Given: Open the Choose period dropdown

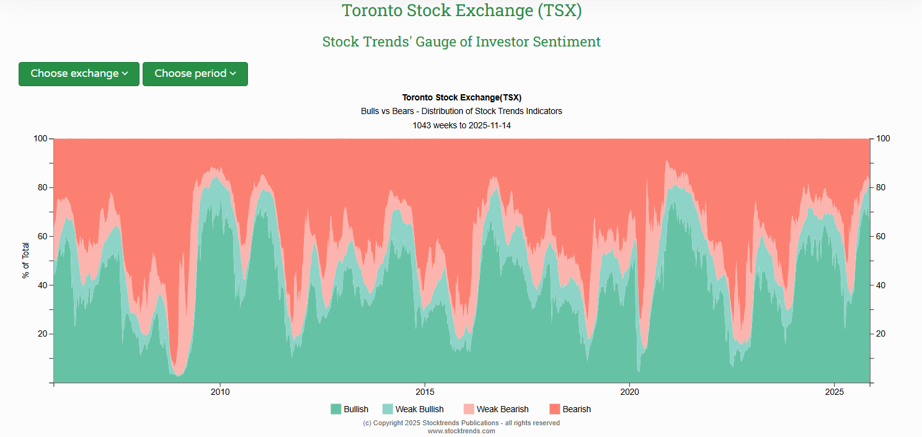Looking at the screenshot, I should (195, 74).
